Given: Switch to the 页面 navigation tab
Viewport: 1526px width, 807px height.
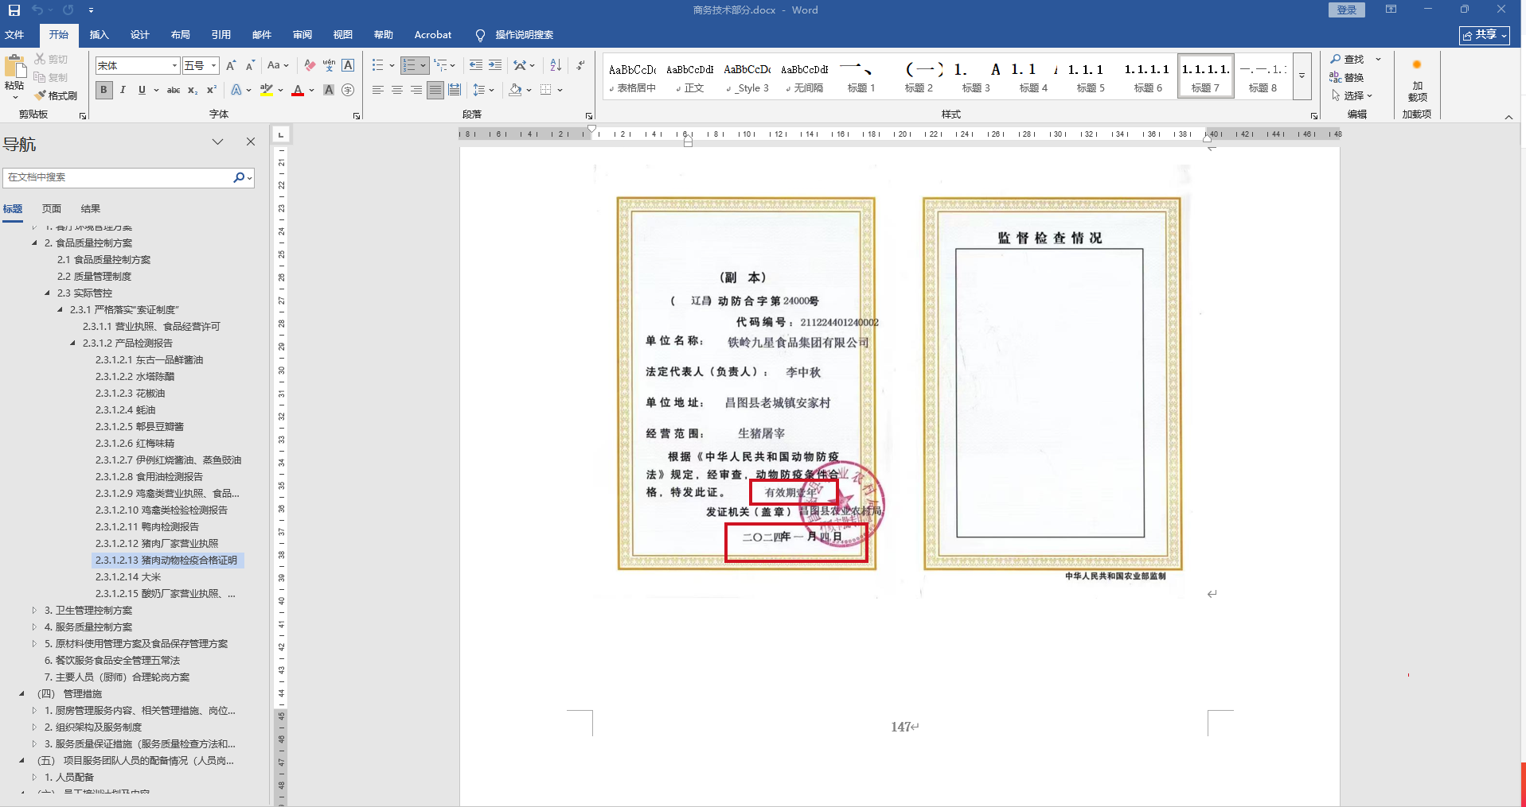Looking at the screenshot, I should [x=52, y=209].
